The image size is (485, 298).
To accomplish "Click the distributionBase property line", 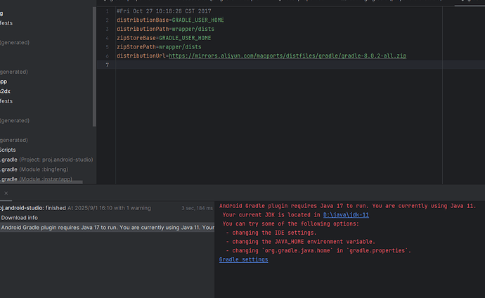I will [x=170, y=20].
